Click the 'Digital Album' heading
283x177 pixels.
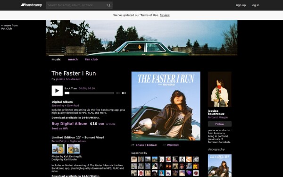[62, 102]
